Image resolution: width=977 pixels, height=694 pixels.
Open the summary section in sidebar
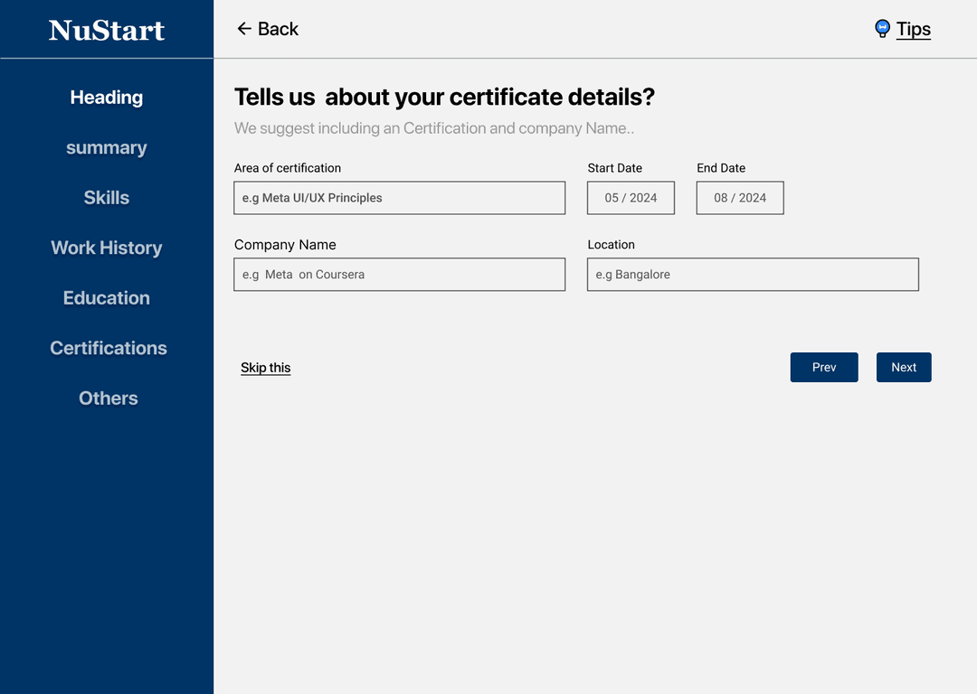click(107, 147)
